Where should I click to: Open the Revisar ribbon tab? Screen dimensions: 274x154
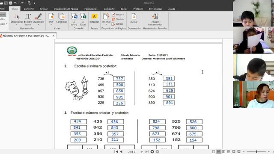[x=44, y=9]
